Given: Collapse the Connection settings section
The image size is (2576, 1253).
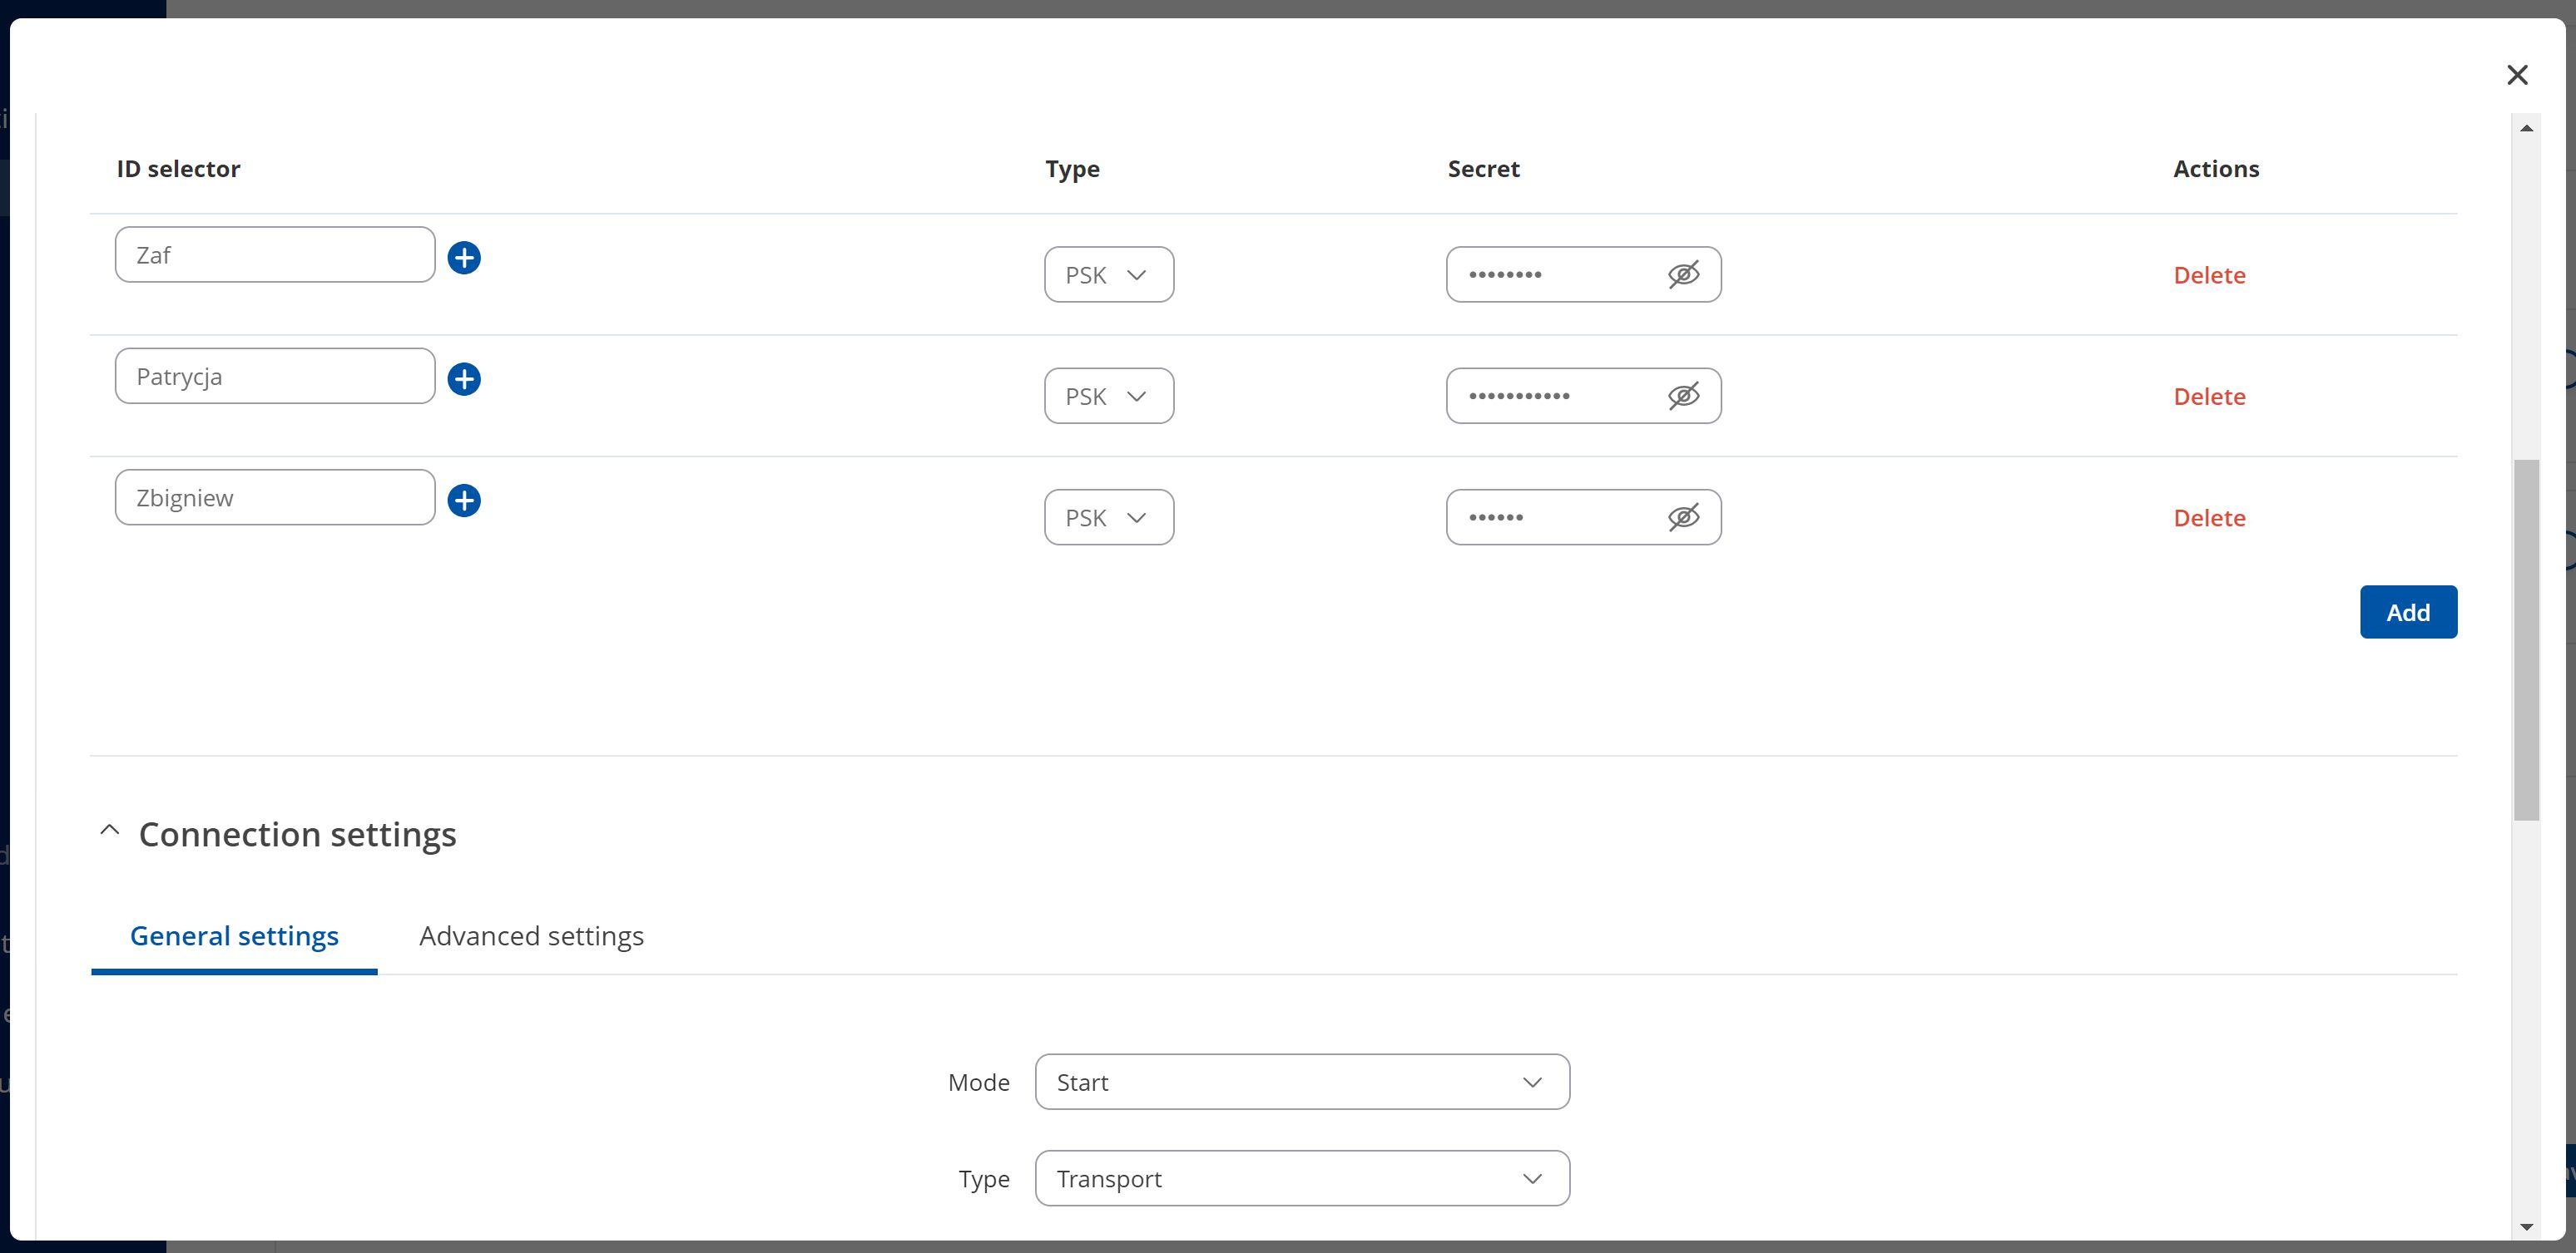Looking at the screenshot, I should pyautogui.click(x=110, y=831).
